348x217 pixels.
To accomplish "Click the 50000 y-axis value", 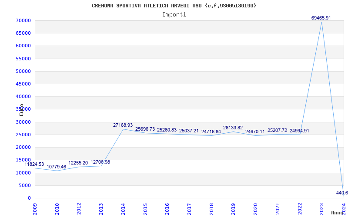I will (23, 71).
